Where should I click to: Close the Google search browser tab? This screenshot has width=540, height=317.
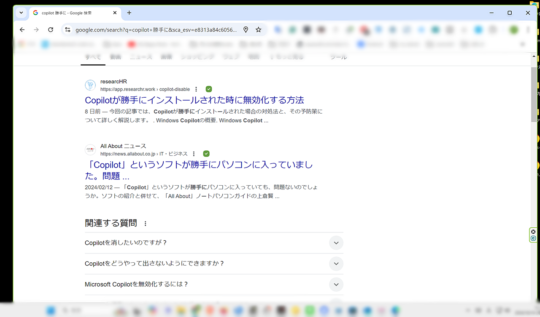point(115,13)
